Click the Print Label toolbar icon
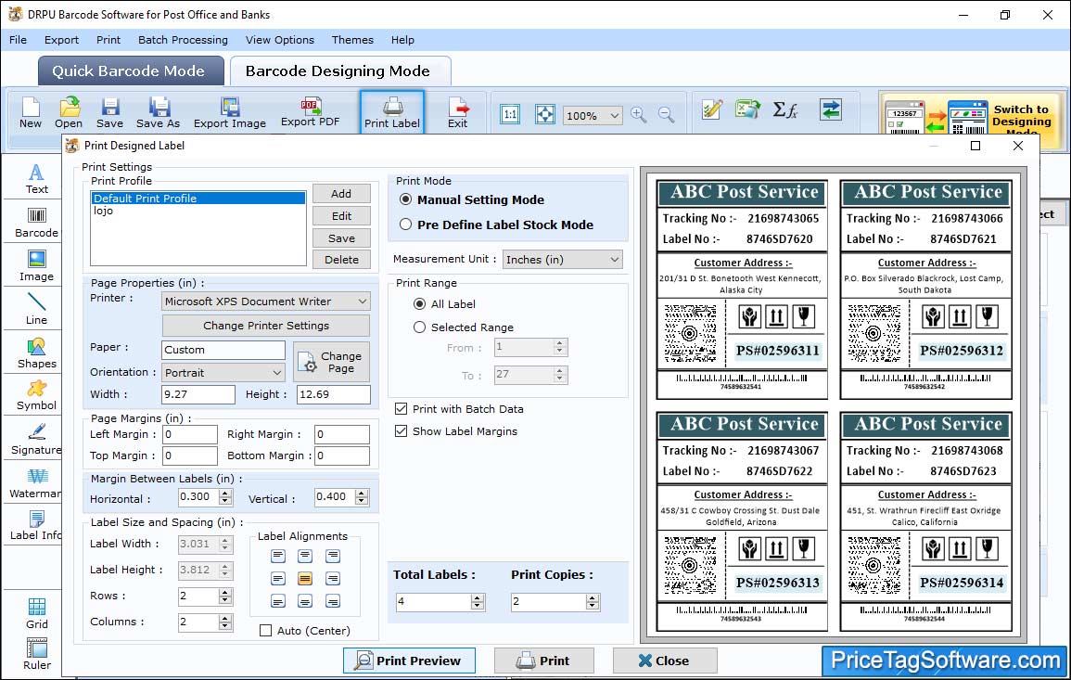 coord(392,113)
